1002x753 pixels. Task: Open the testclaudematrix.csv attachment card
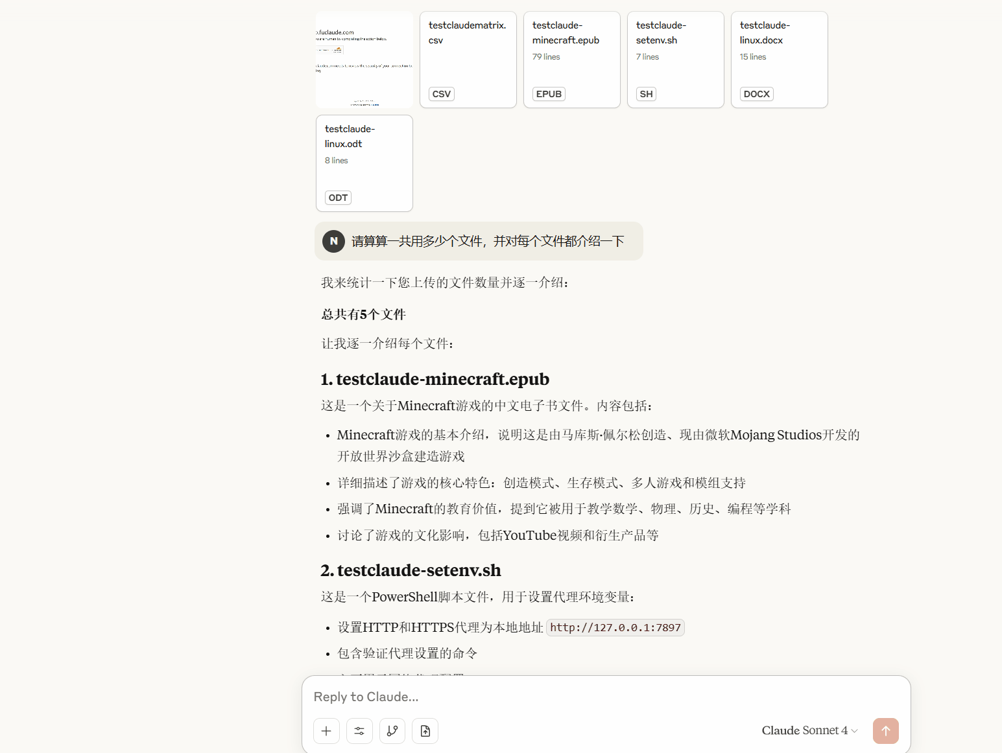coord(468,60)
